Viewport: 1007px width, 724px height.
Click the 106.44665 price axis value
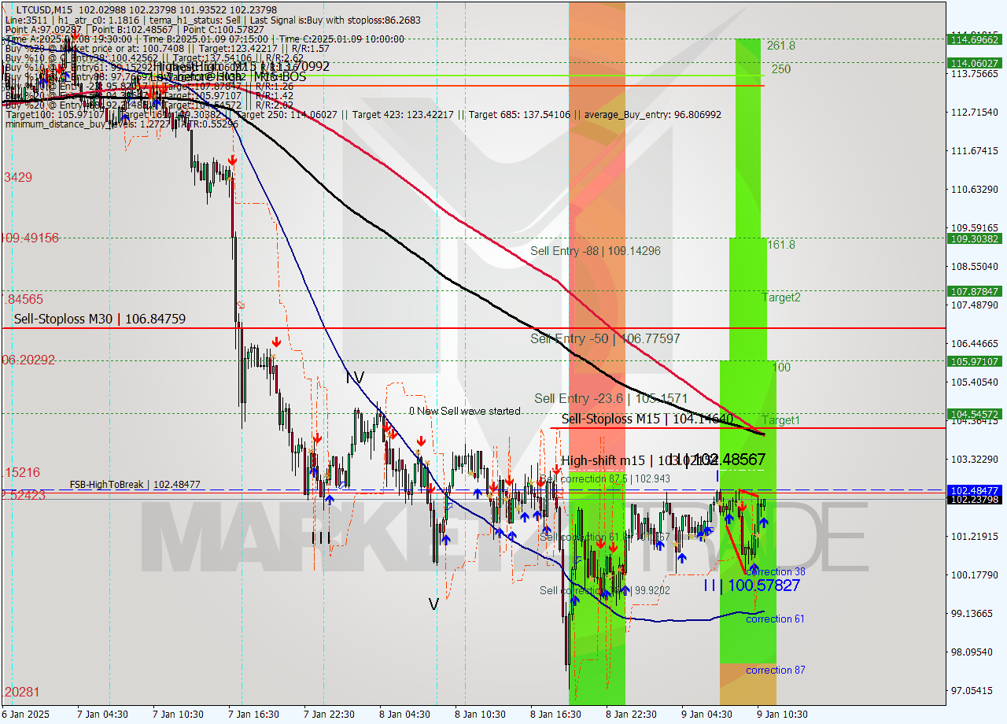(x=975, y=343)
